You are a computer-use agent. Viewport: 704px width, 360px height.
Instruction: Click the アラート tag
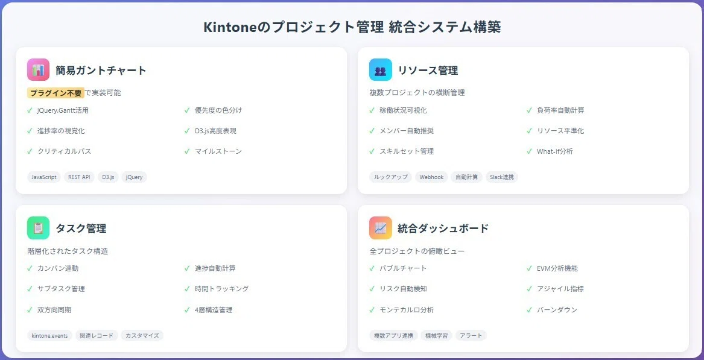(471, 335)
